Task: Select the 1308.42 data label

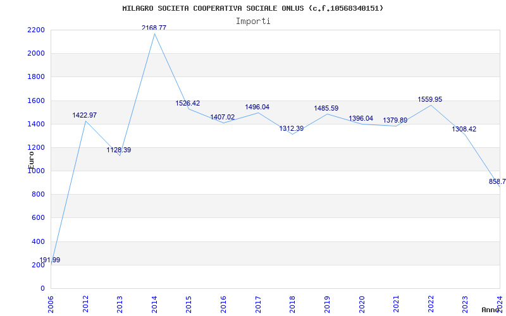Action: tap(464, 129)
